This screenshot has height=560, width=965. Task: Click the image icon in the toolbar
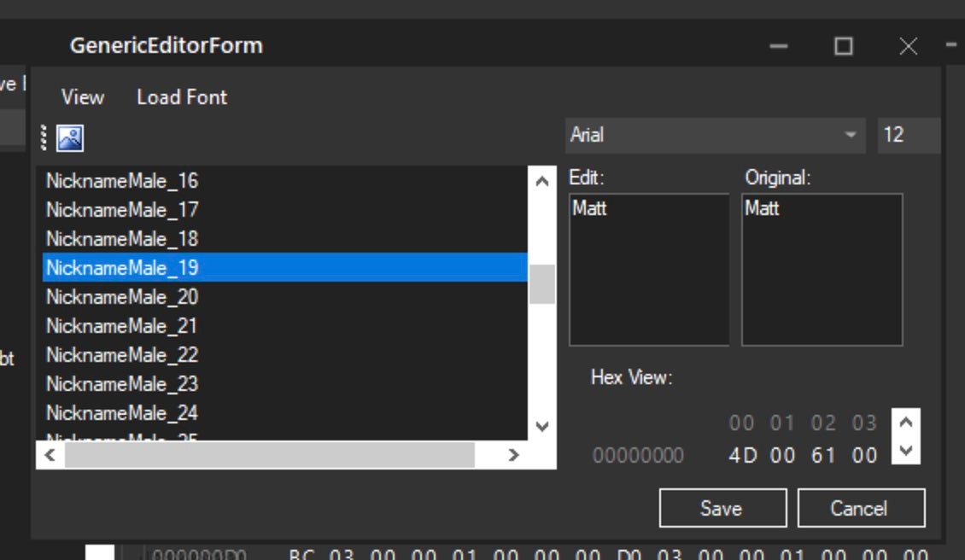click(70, 137)
